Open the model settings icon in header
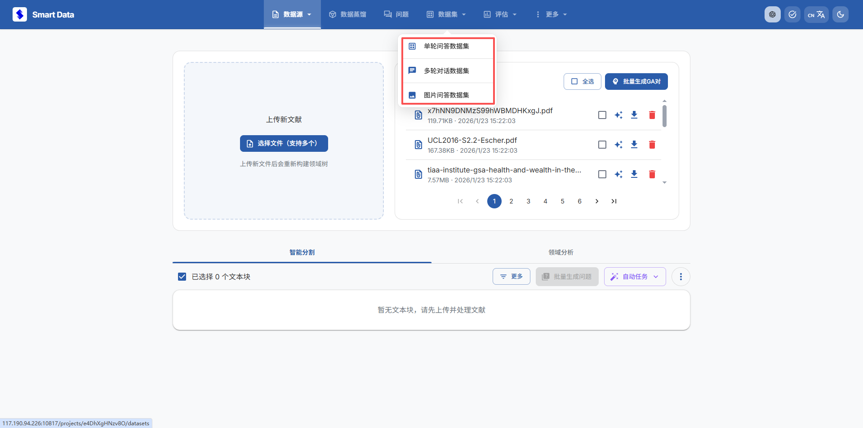 tap(772, 14)
